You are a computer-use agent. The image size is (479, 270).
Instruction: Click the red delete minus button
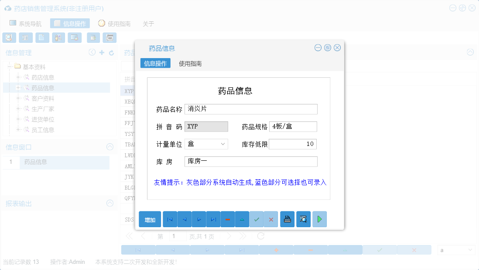228,219
